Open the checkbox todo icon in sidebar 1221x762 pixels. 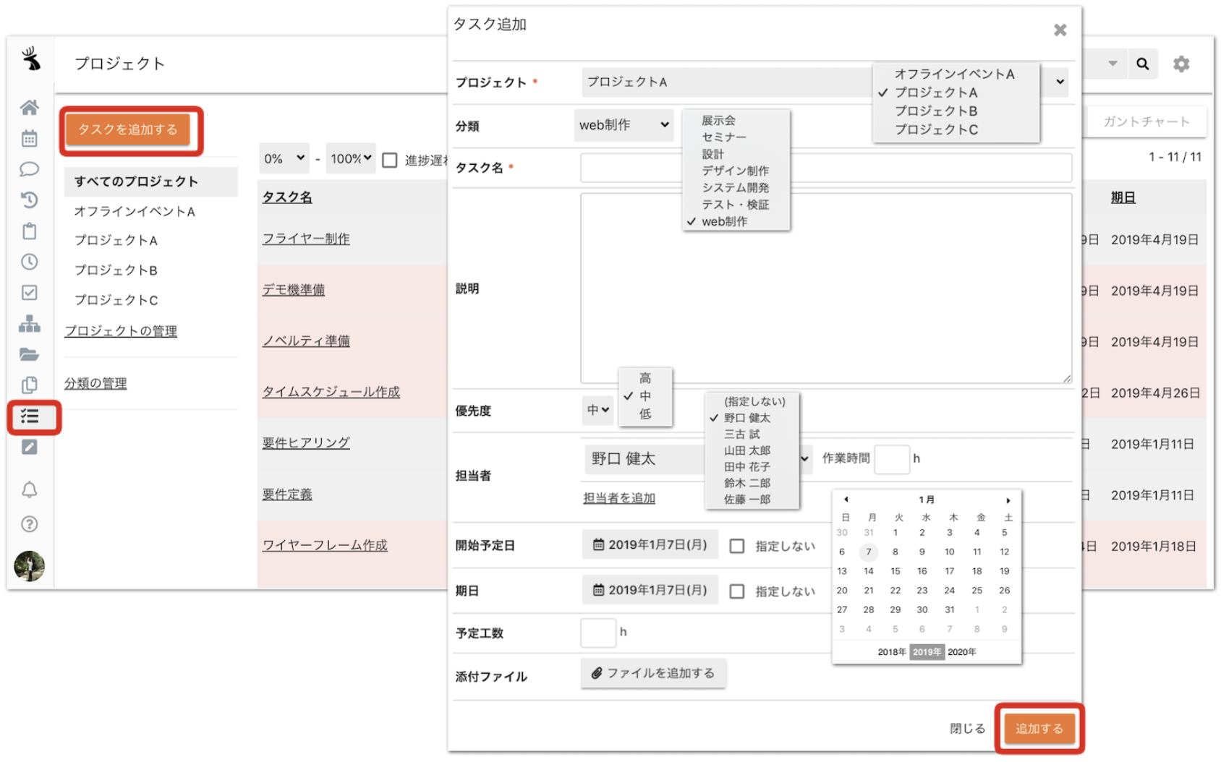click(29, 292)
